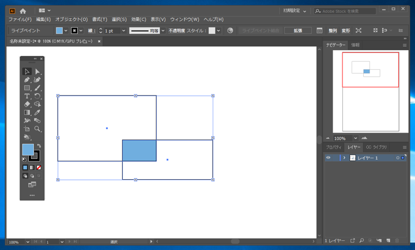415x250 pixels.
Task: Click the blue fill color swatch in toolbox
Action: (x=27, y=150)
